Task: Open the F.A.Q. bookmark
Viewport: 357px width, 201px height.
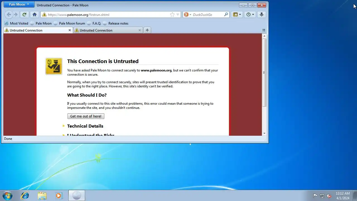Action: point(94,23)
